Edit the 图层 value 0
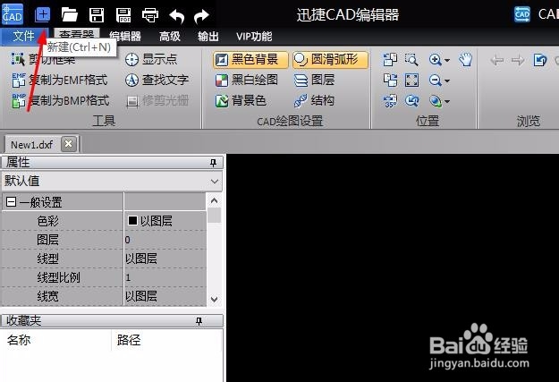Viewport: 559px width, 382px height. coord(165,240)
